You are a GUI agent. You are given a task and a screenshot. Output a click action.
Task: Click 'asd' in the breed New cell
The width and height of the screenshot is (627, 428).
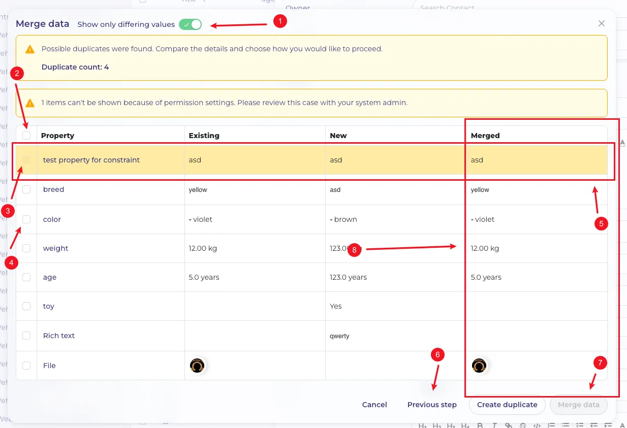click(x=335, y=190)
